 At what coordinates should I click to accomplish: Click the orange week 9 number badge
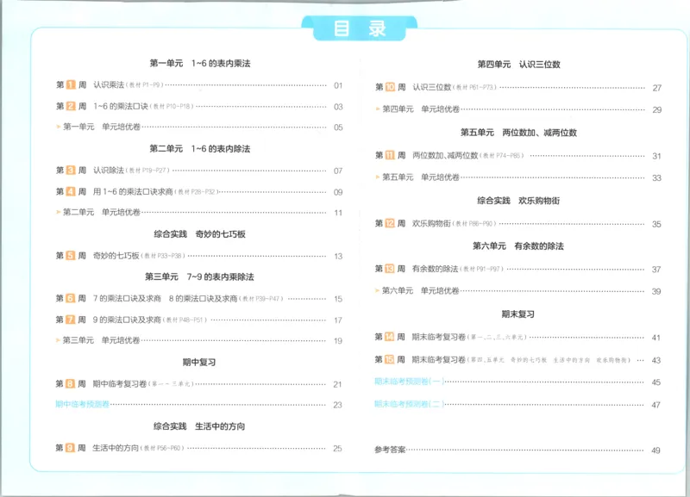pyautogui.click(x=70, y=448)
